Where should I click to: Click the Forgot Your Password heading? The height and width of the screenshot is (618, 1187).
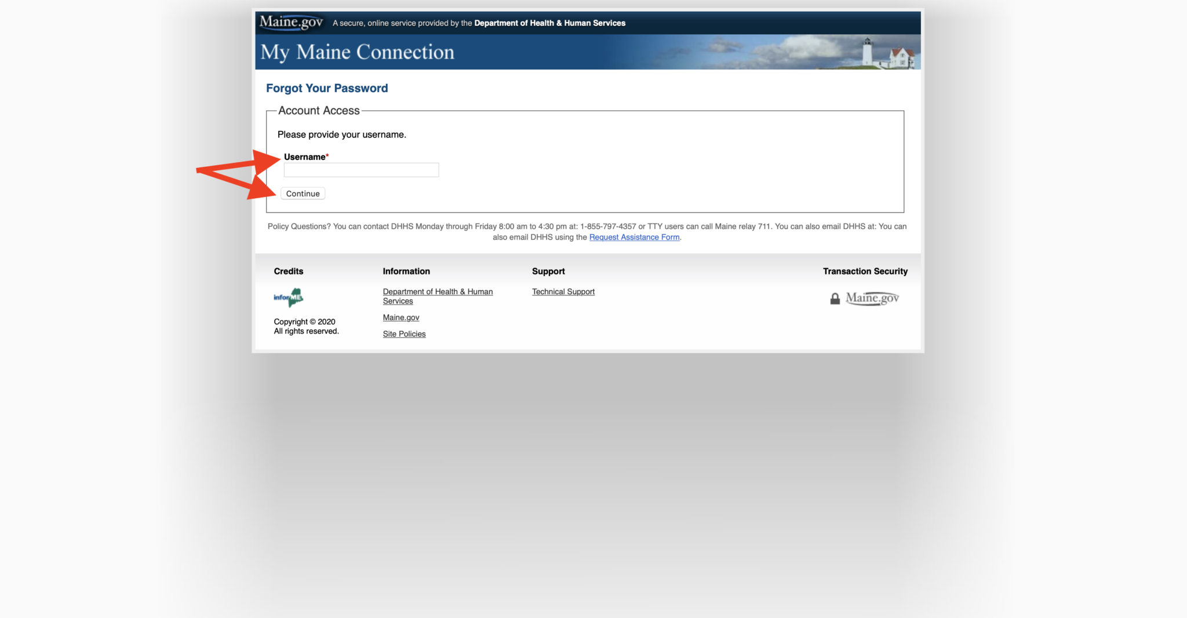point(327,88)
